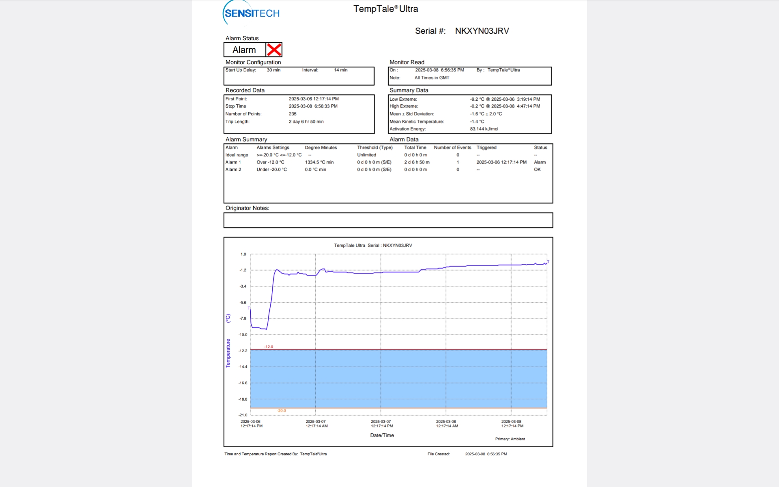Click the red -12.0 threshold label
The image size is (779, 487).
[269, 347]
